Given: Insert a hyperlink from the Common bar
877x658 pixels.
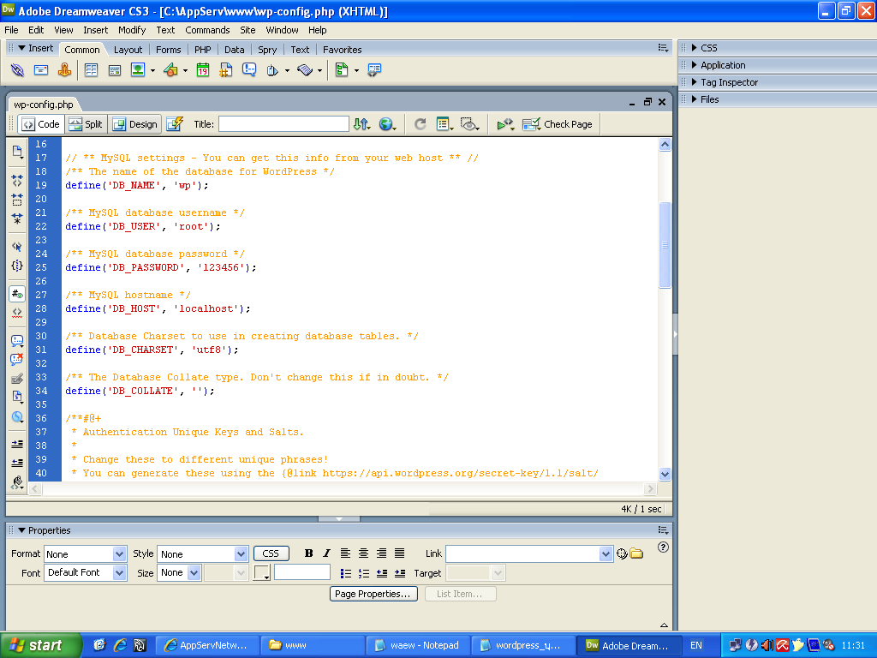Looking at the screenshot, I should [17, 70].
